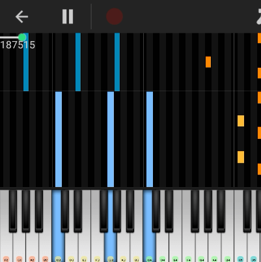Go back using the left arrow icon

(21, 17)
